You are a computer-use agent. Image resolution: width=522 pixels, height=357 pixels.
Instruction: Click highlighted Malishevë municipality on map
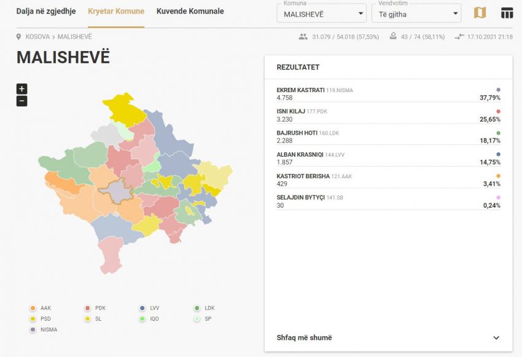click(x=122, y=192)
